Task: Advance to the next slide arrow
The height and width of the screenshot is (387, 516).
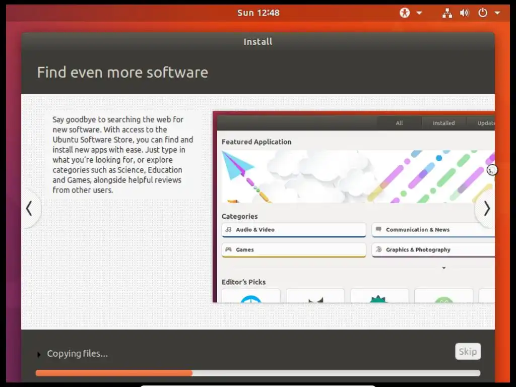Action: pos(487,208)
